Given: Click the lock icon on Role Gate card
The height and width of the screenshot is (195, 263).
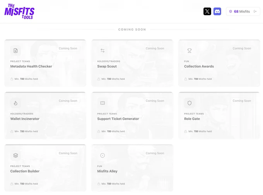Looking at the screenshot, I should pos(186,132).
